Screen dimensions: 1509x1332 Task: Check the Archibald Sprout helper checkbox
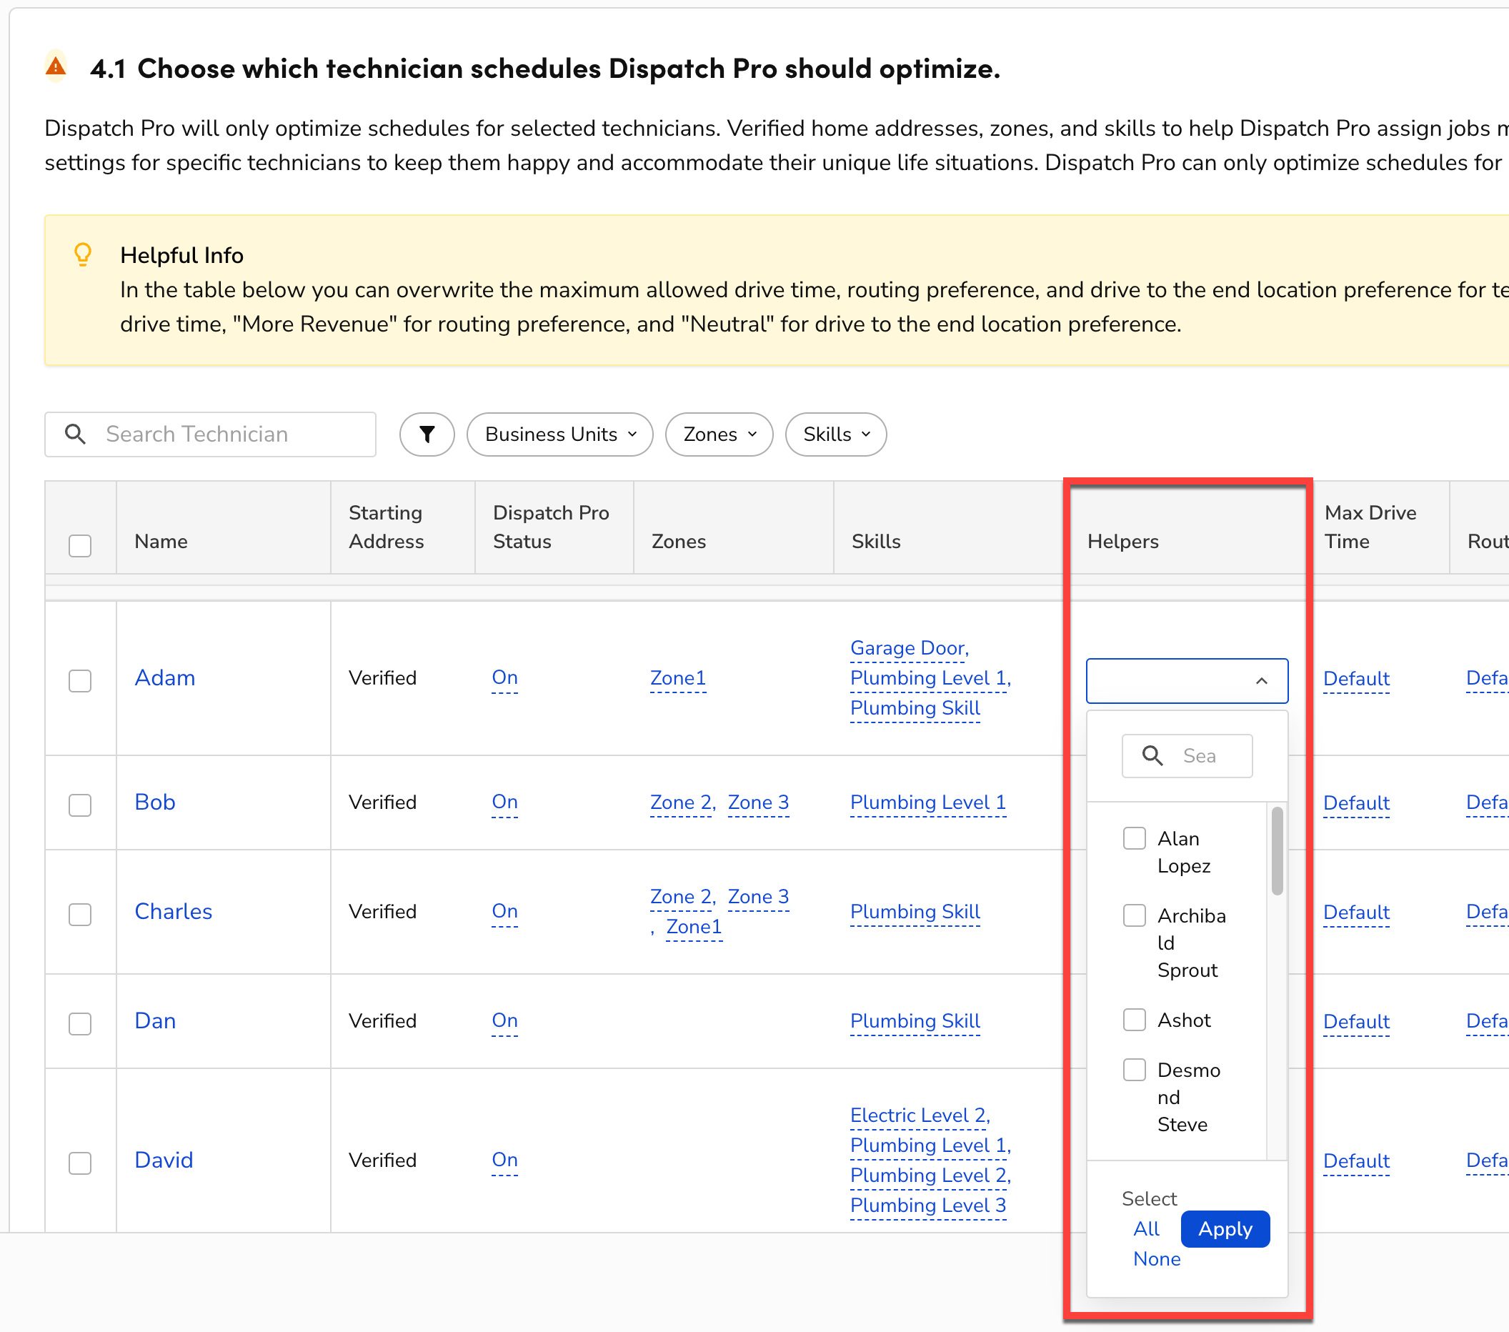1135,915
